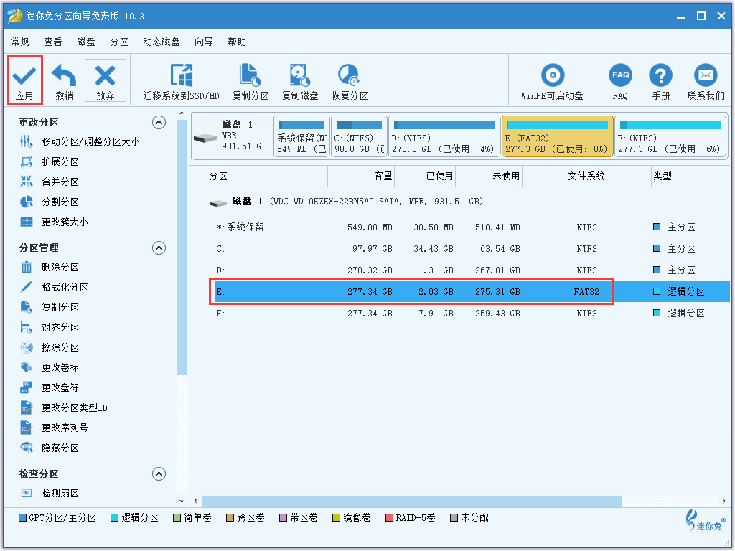Click the 类型 column header
The height and width of the screenshot is (551, 735).
[690, 176]
